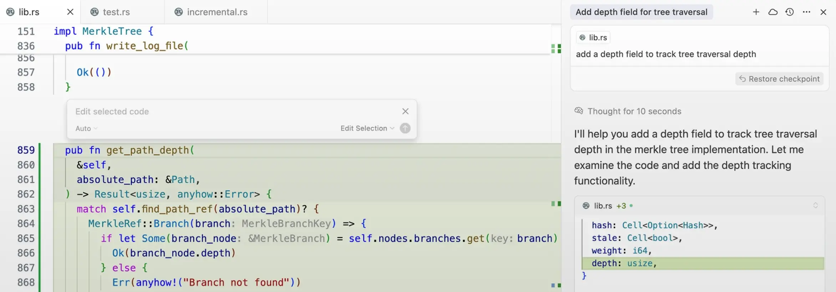This screenshot has height=292, width=836.
Task: Click 'Err(anyhow!("Branch not found"))' line
Action: [207, 282]
